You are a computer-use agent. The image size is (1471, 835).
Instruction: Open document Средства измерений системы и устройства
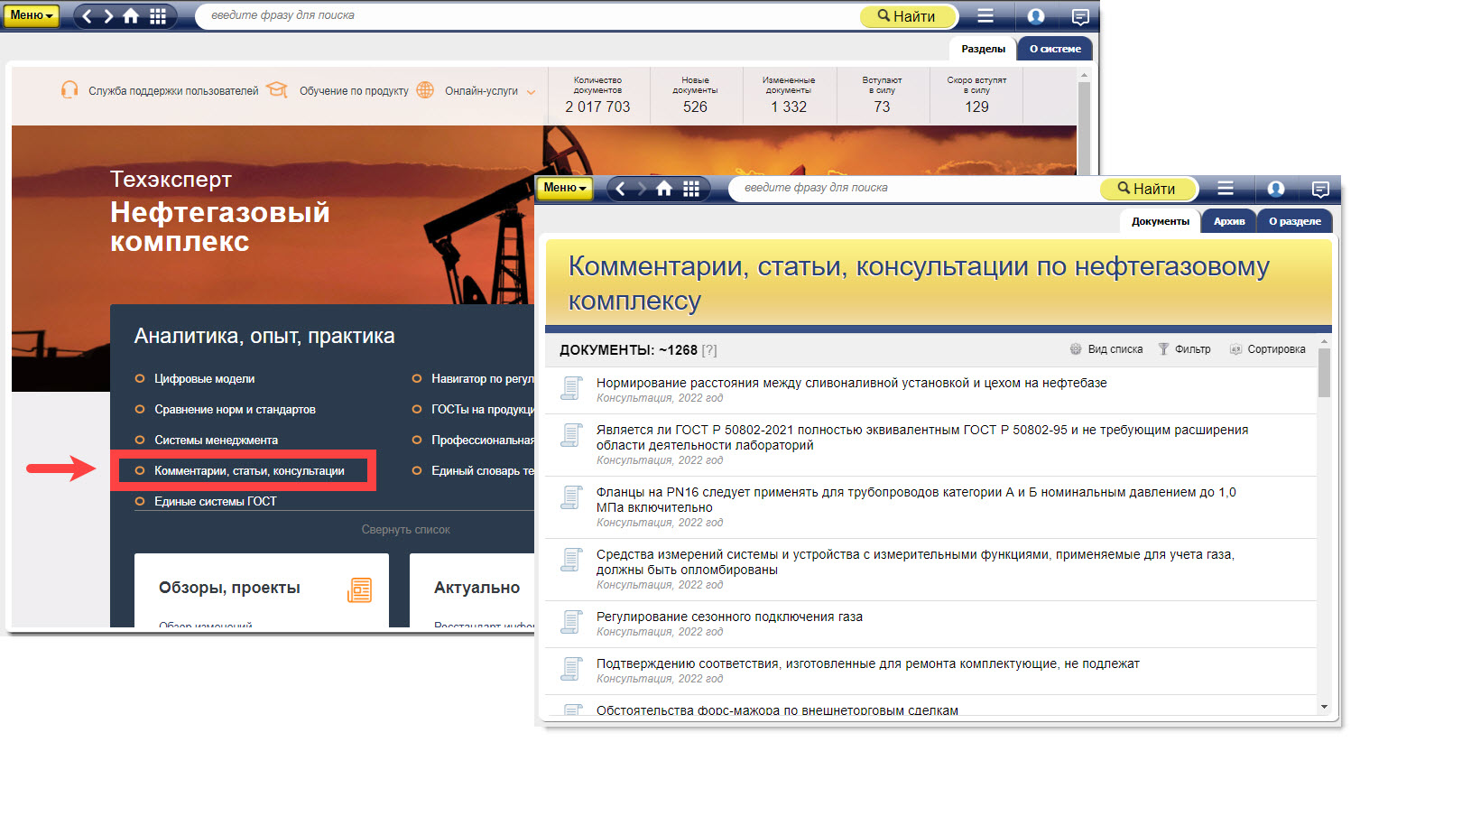pos(915,561)
